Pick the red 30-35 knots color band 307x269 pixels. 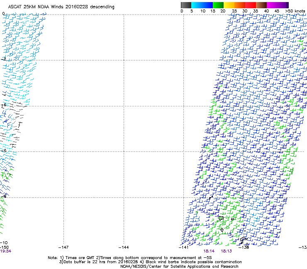251,5
